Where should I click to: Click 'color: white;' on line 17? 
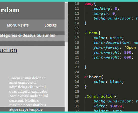[x=109, y=38]
